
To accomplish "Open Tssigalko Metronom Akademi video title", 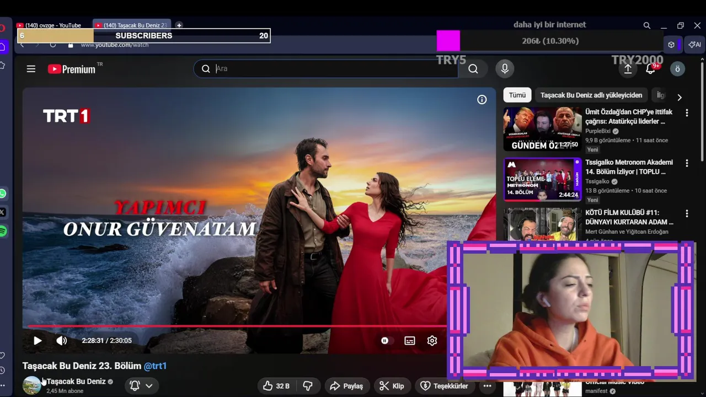I will pos(629,167).
